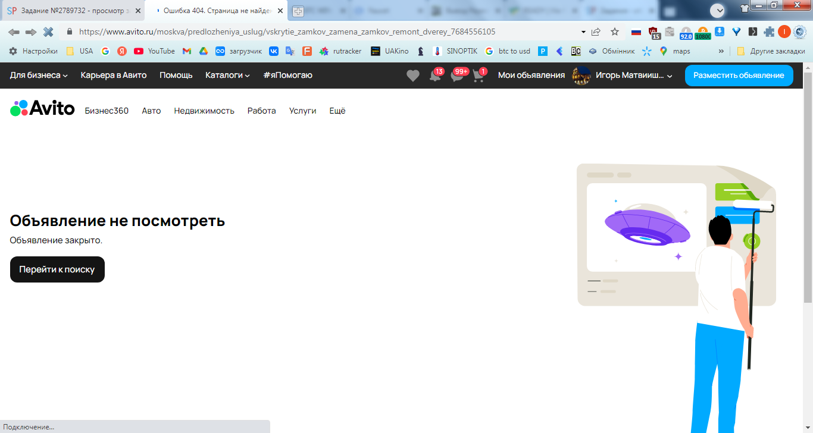Screen dimensions: 813x433
Task: Open the chess knight bookmark icon
Action: pyautogui.click(x=421, y=51)
